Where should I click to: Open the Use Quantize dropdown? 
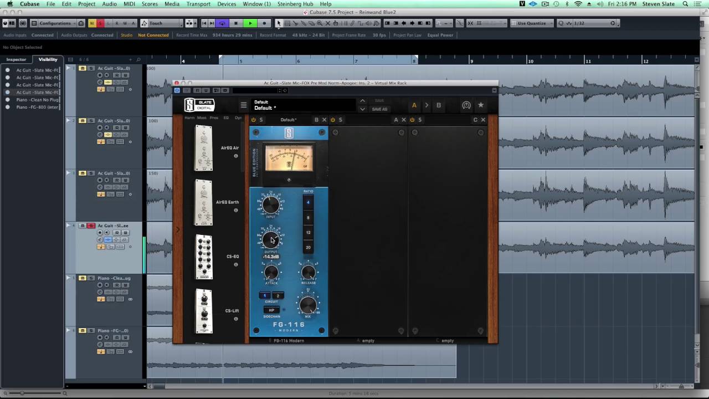point(532,23)
